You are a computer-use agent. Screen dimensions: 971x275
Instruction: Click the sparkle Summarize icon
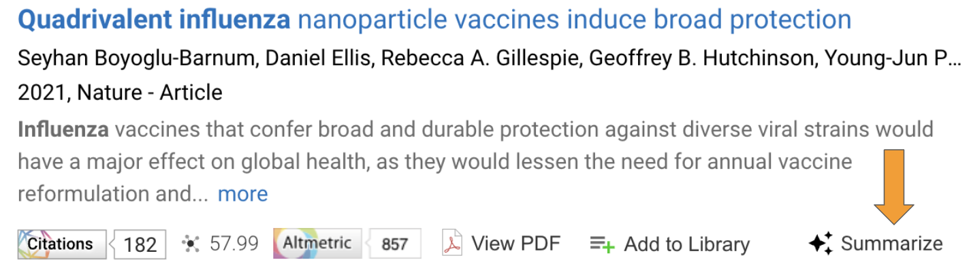[821, 244]
